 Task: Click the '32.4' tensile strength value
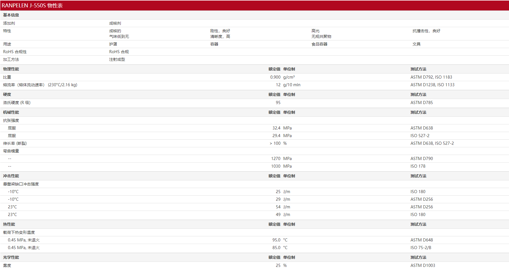coord(276,128)
